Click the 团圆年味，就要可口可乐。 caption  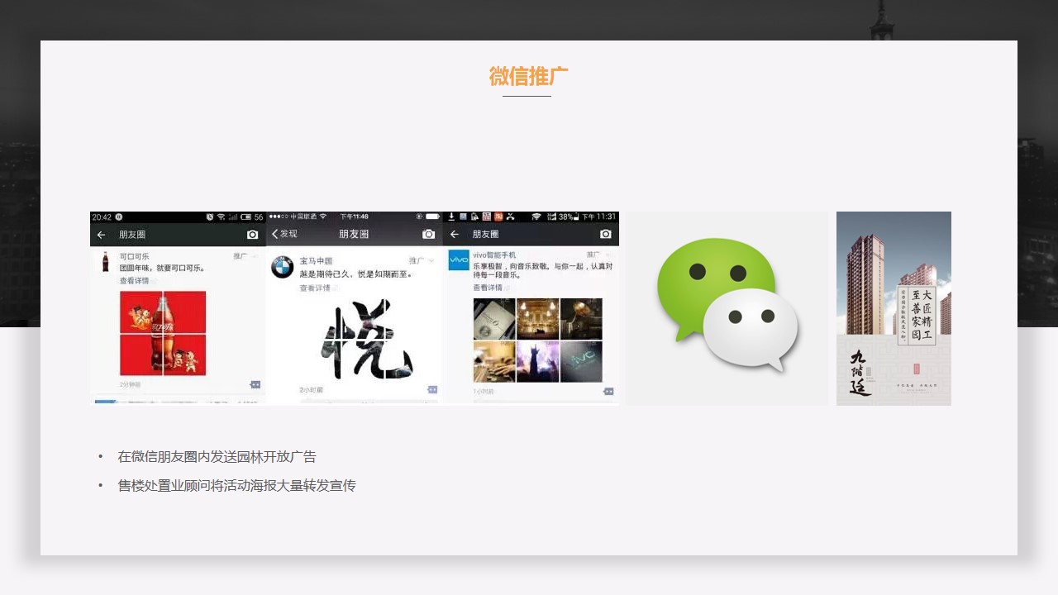coord(162,269)
